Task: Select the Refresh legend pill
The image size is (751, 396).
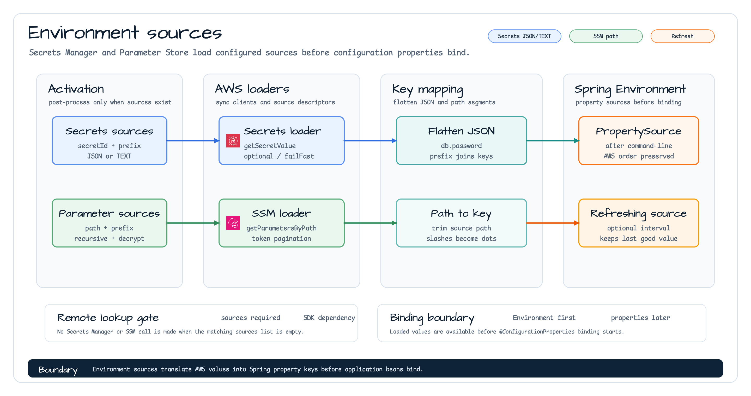Action: (682, 36)
